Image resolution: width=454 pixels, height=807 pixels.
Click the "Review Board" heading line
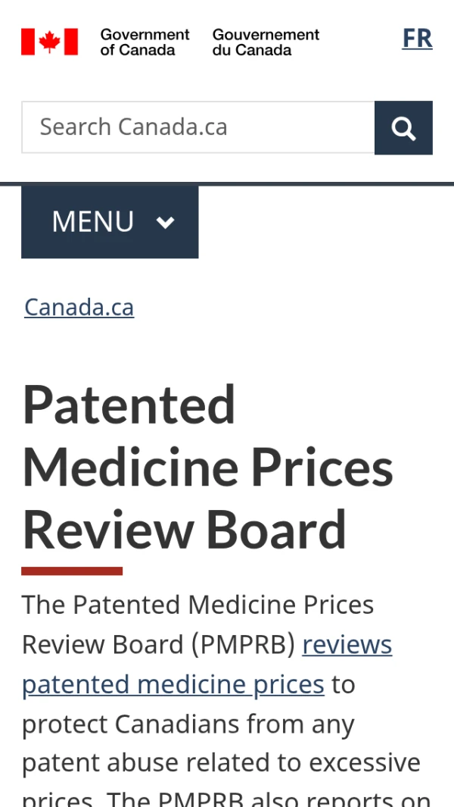click(x=185, y=529)
